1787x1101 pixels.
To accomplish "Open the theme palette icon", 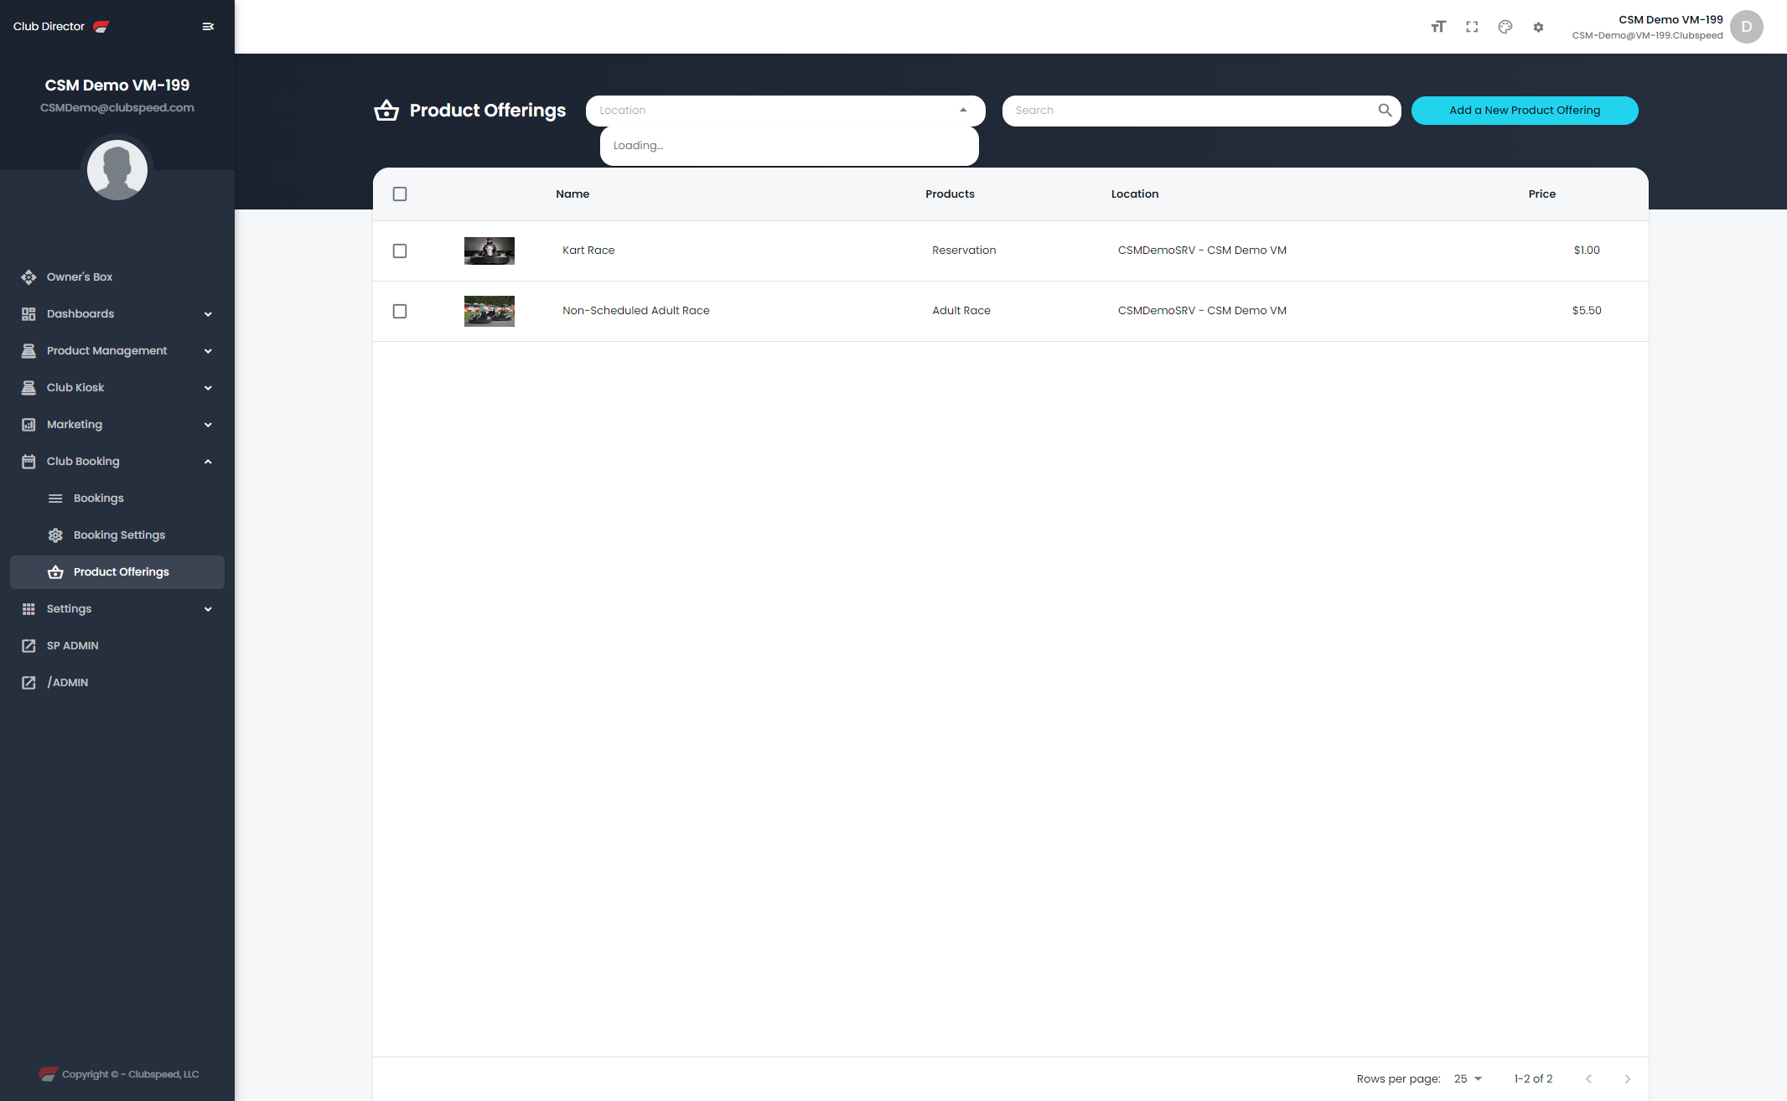I will tap(1505, 27).
